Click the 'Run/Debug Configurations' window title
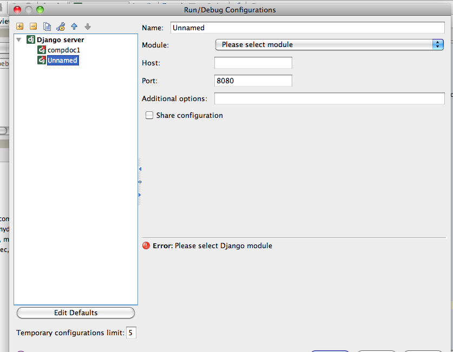Viewport: 453px width, 352px height. (x=230, y=10)
